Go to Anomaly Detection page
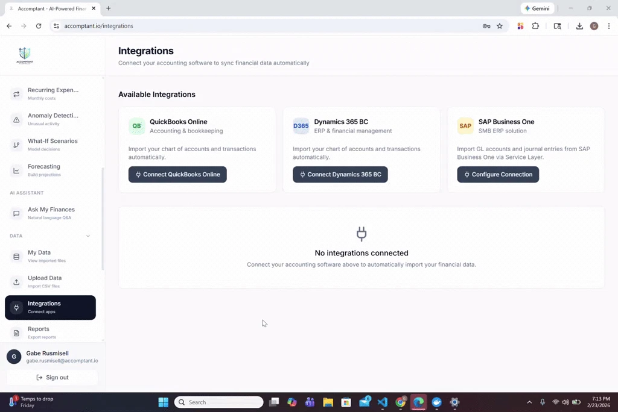Screen dimensions: 618x412 tap(50, 120)
